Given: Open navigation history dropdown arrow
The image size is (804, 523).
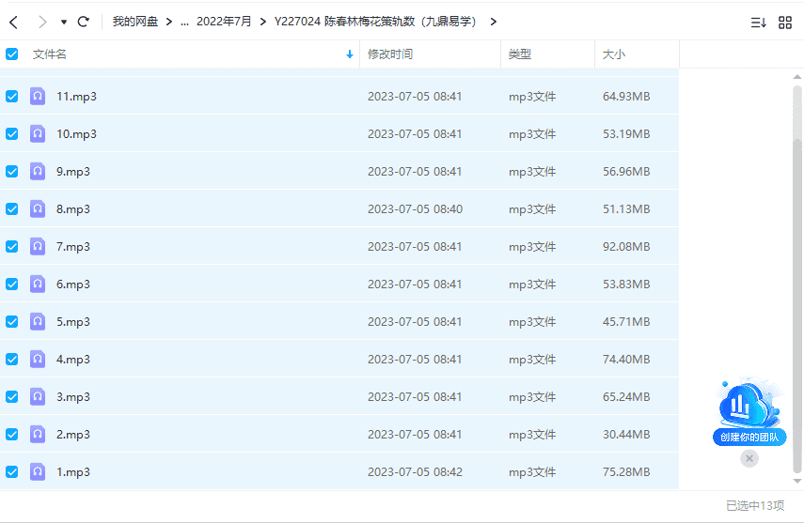Looking at the screenshot, I should (63, 22).
